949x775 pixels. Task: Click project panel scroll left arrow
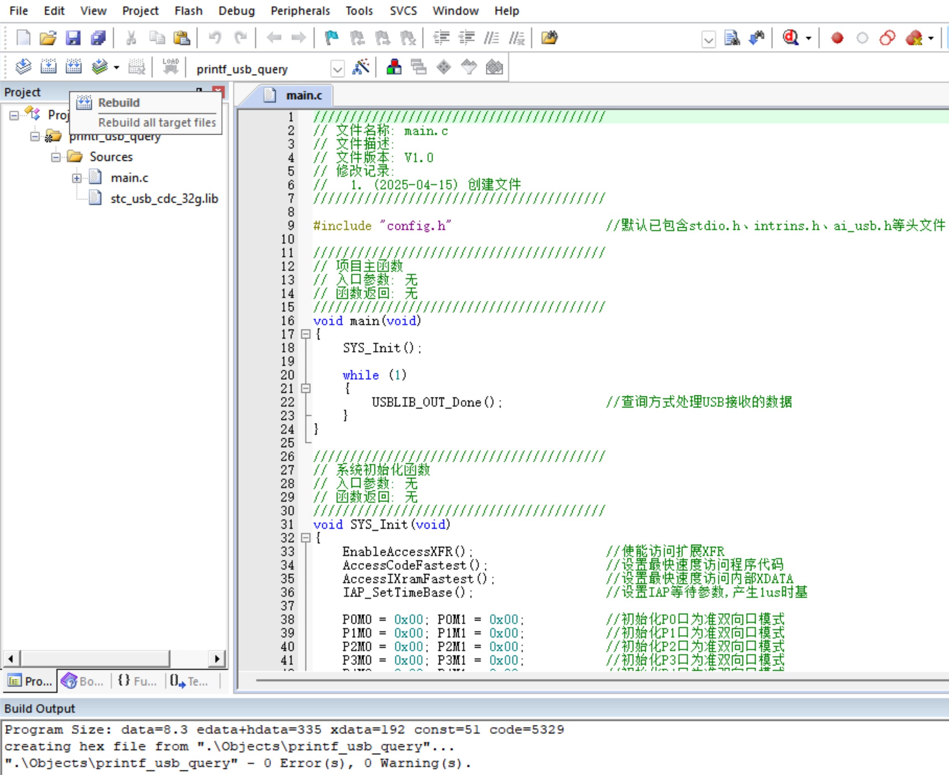pos(11,658)
